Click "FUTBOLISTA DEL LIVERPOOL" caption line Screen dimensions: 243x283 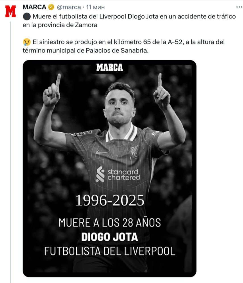(x=110, y=251)
